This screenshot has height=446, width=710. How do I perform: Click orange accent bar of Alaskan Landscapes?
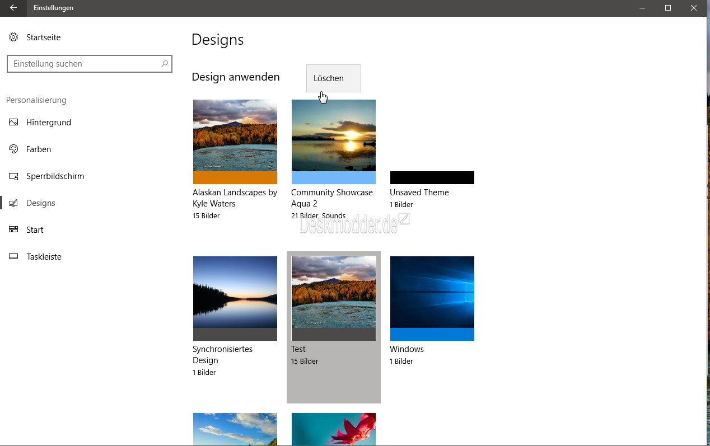pos(235,177)
